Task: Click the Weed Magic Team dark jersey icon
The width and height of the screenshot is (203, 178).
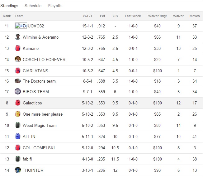Action: pos(17,126)
